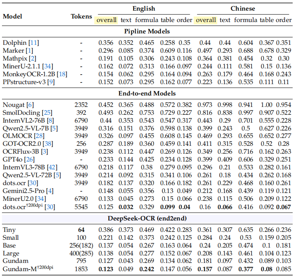The width and height of the screenshot is (297, 279).
Task: Open citation 42 beside InternVL3-78B
Action: 52,167
